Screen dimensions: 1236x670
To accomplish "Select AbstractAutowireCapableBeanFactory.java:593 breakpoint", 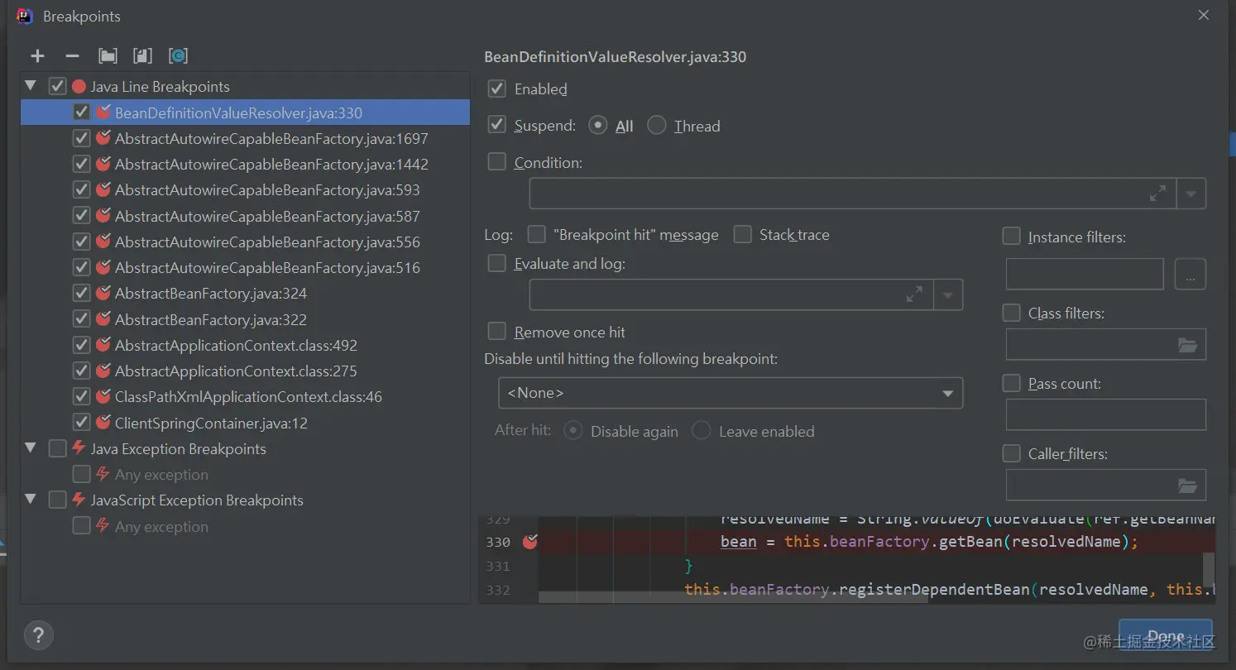I will 267,189.
